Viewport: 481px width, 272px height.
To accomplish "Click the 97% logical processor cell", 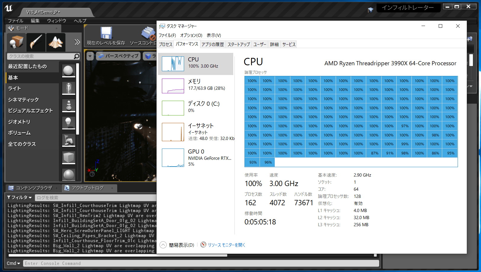I will (x=404, y=126).
